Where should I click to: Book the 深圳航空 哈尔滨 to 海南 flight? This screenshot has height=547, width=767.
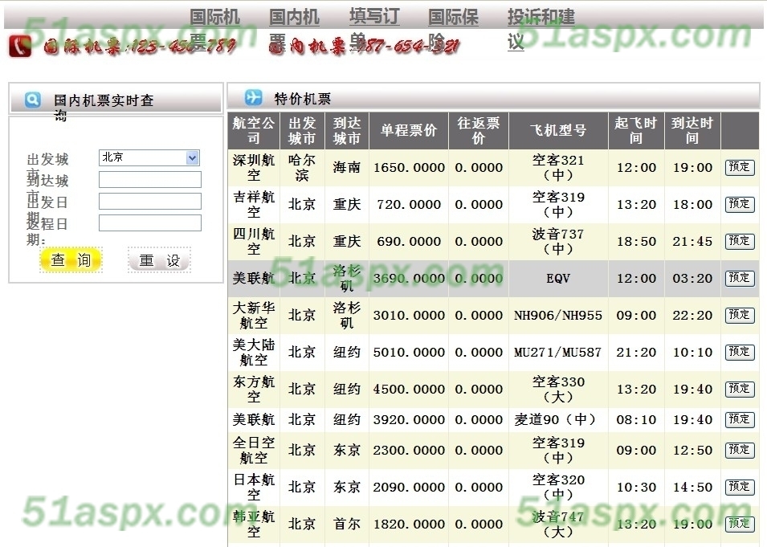coord(740,167)
